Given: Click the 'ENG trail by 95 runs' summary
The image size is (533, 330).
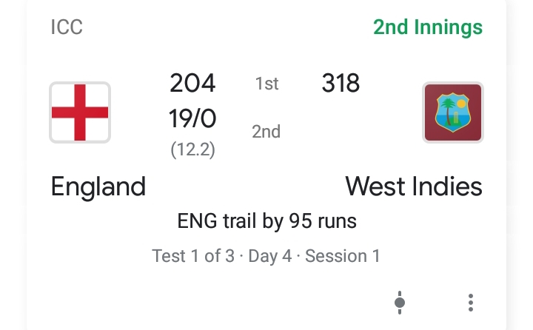Looking at the screenshot, I should 266,220.
